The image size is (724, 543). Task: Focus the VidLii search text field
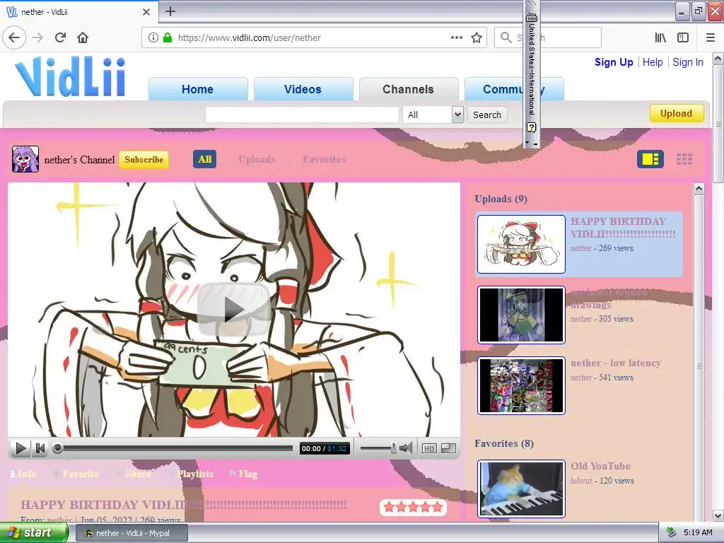[302, 115]
